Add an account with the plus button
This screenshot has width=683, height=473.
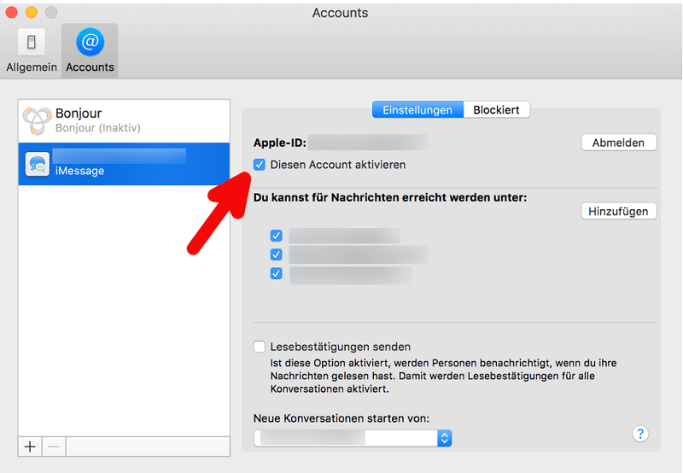[30, 447]
